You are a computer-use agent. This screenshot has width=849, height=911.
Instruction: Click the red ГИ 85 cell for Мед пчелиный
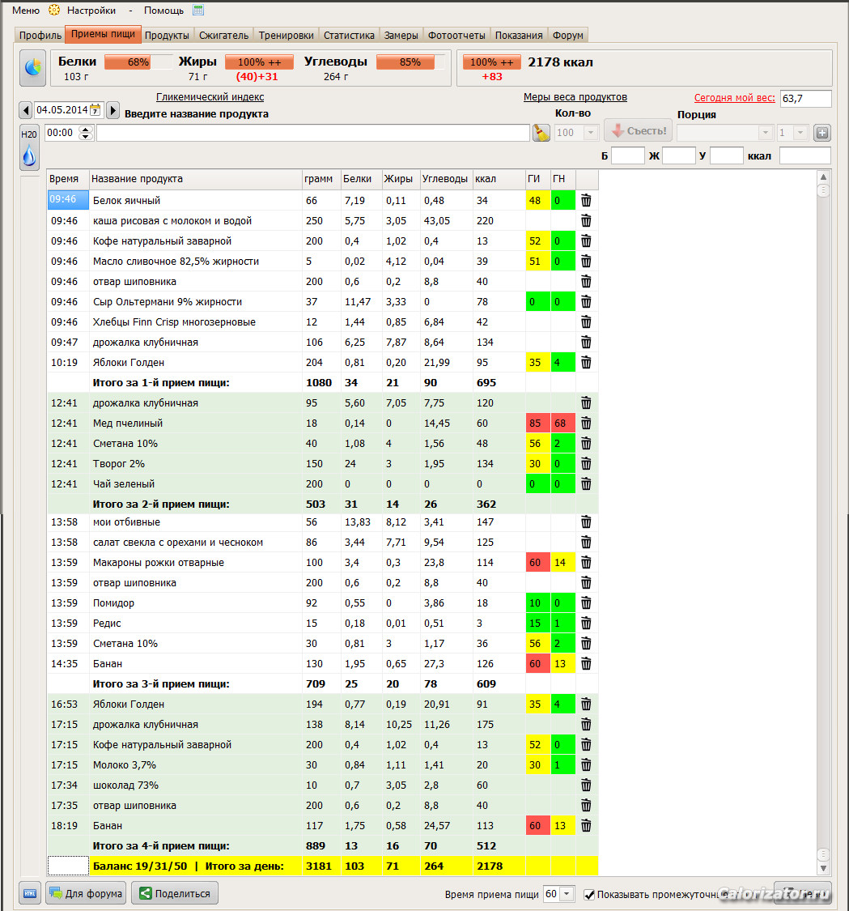point(537,423)
